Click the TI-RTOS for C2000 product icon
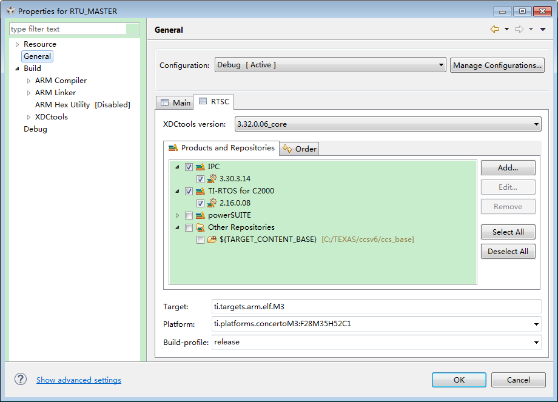This screenshot has height=402, width=558. (200, 191)
